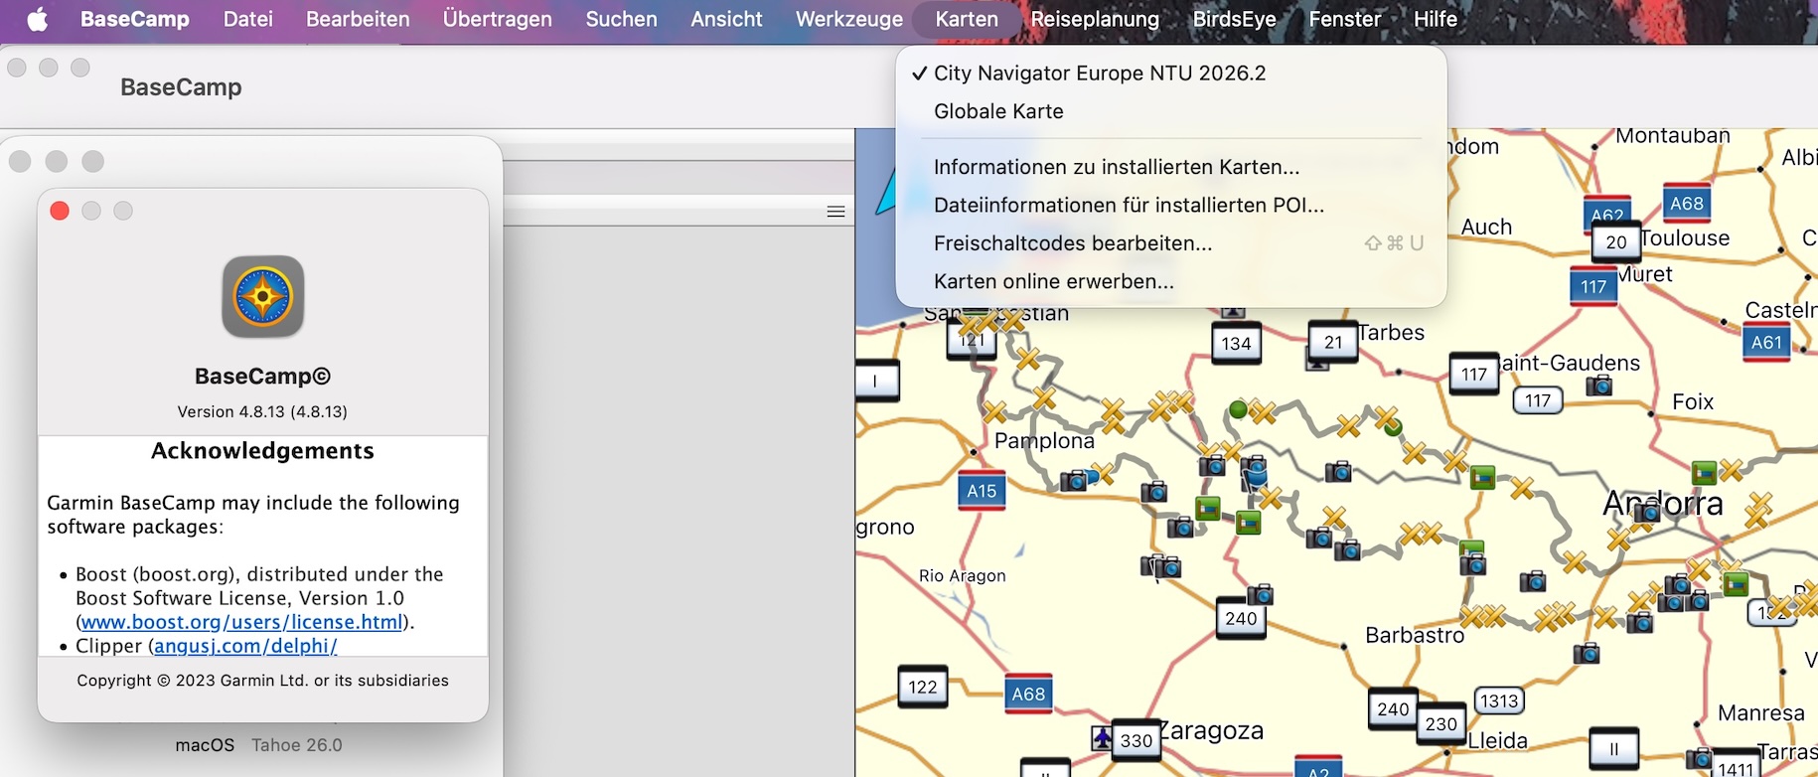Select the green lodging icon north of Andorra
This screenshot has width=1818, height=777.
click(x=1704, y=472)
